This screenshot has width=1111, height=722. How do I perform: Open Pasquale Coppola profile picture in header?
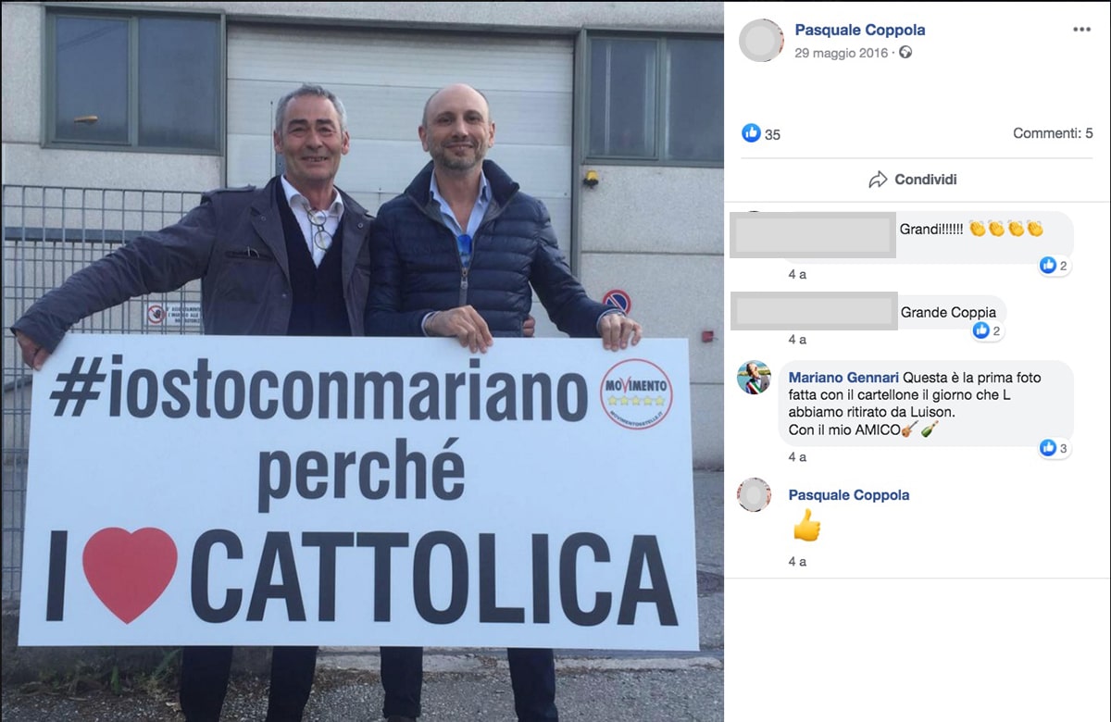tap(762, 40)
